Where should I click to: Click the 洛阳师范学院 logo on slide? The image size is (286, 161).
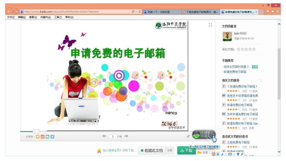pyautogui.click(x=171, y=25)
